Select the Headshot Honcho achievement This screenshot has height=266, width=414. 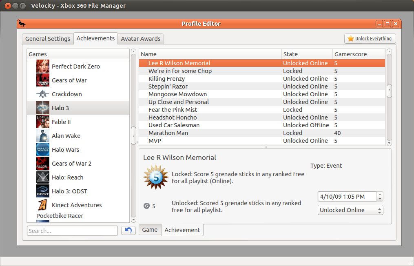(x=262, y=117)
